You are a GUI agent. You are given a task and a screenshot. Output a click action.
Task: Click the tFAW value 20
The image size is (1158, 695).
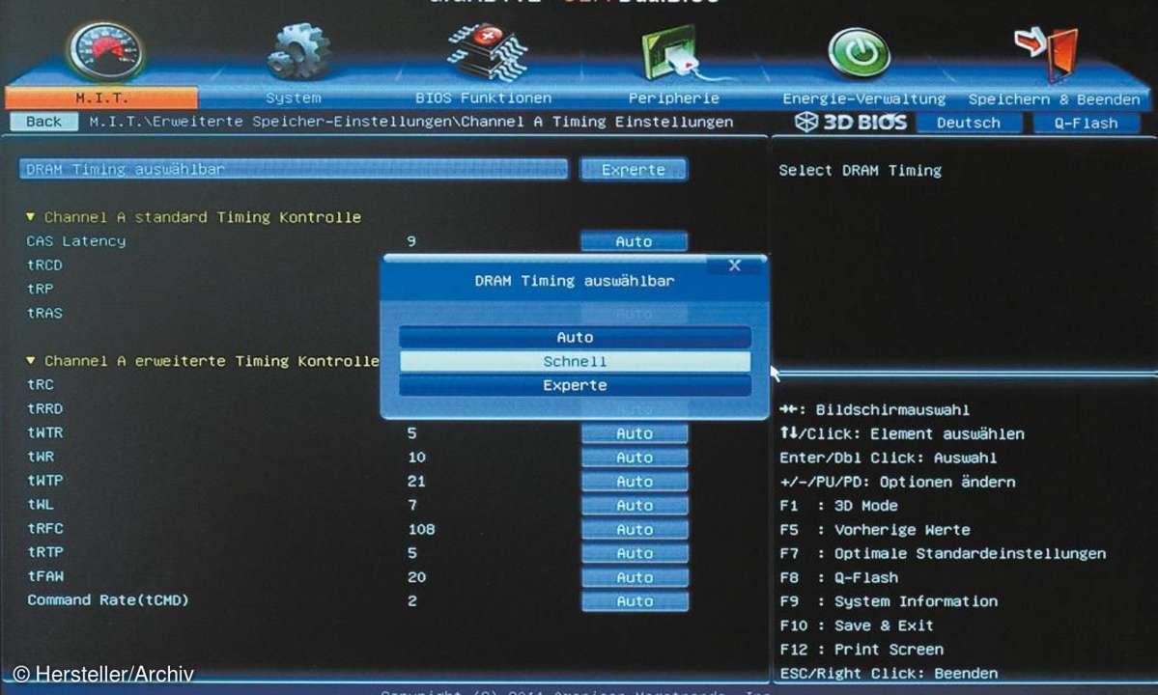(416, 577)
